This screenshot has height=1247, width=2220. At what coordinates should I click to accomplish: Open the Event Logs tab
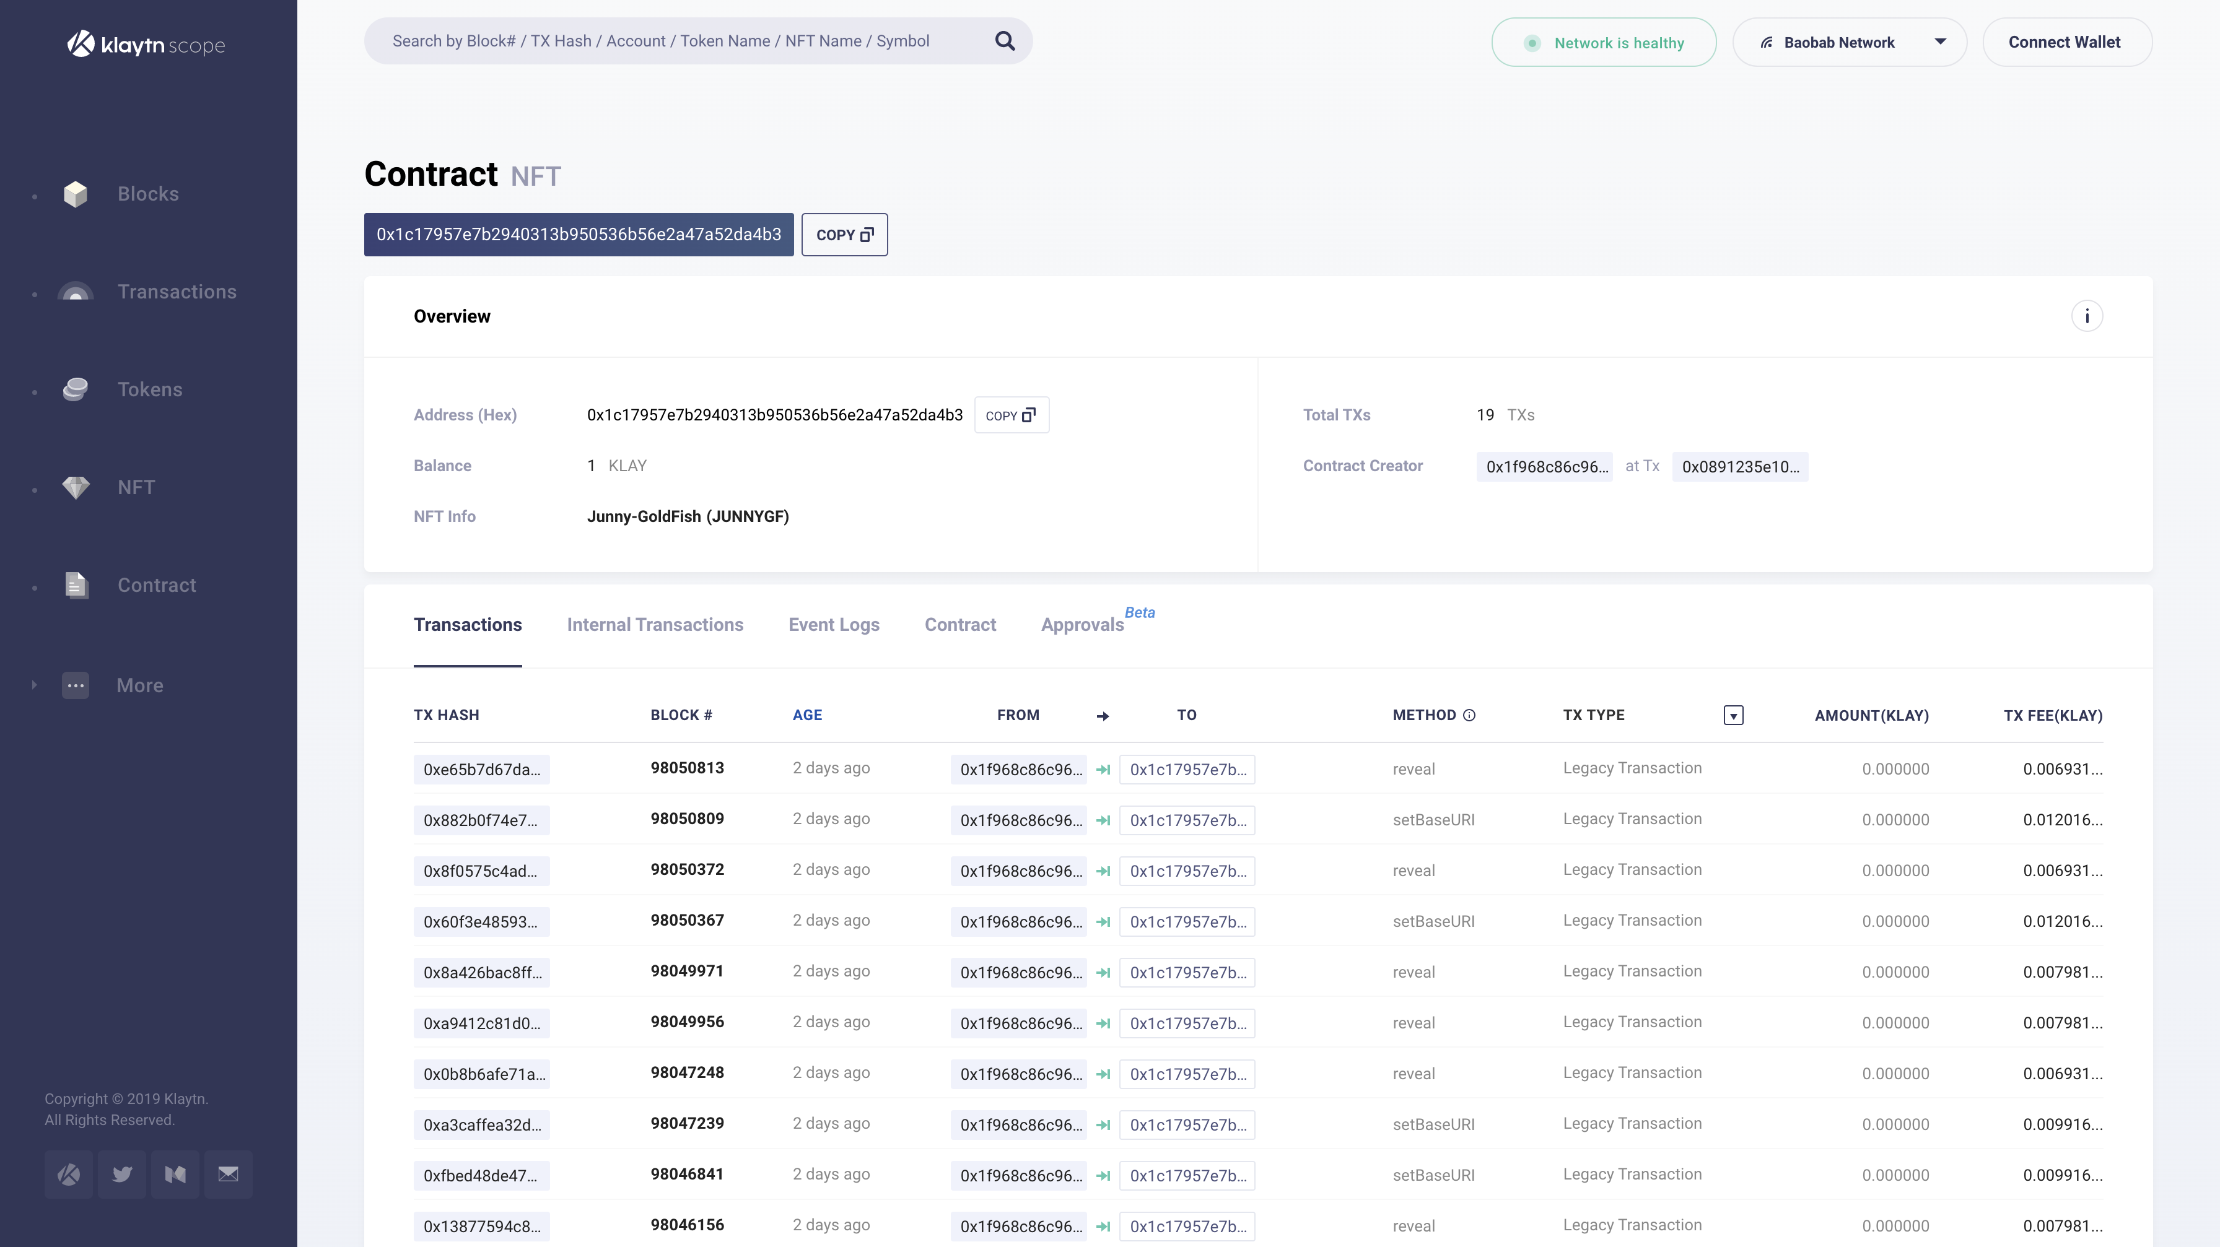click(x=833, y=624)
